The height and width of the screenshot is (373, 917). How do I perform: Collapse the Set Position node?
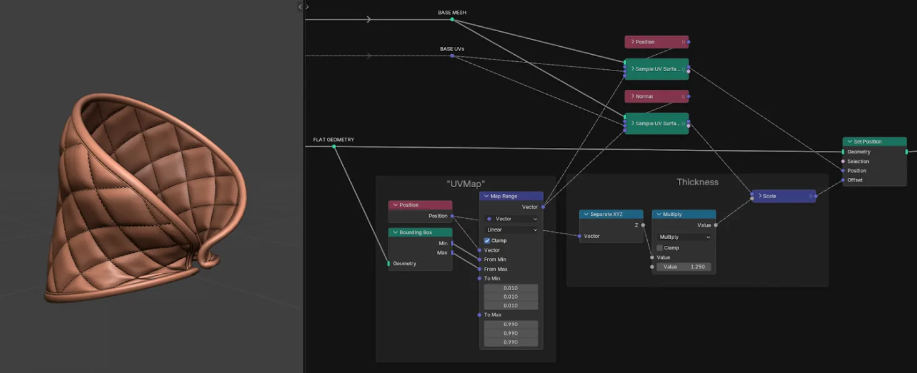click(x=850, y=142)
